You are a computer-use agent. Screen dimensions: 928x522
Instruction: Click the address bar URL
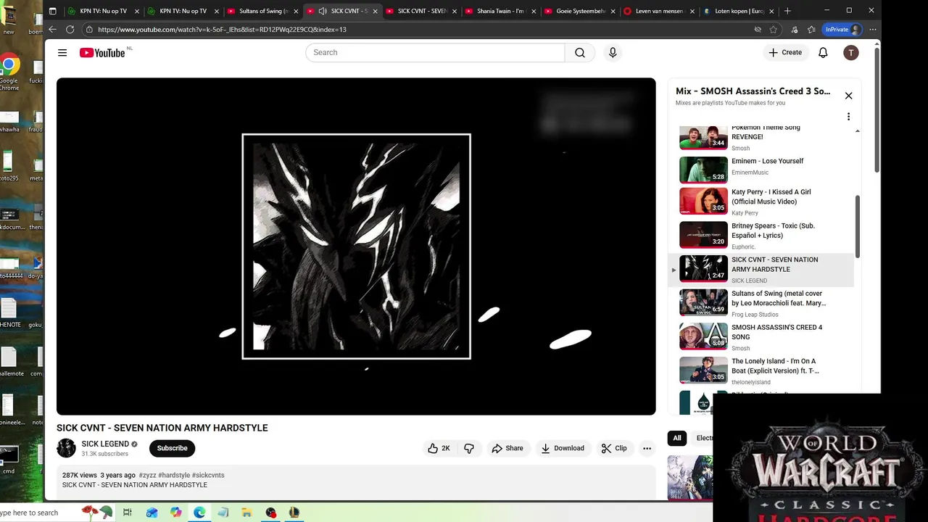click(x=222, y=30)
